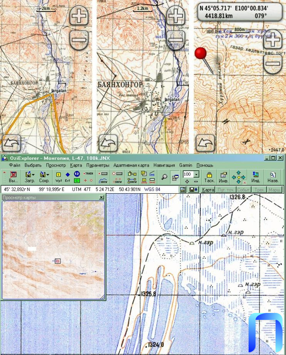Go back from the 1.2km-scale Garmin map
The height and width of the screenshot is (355, 286).
[x=108, y=143]
